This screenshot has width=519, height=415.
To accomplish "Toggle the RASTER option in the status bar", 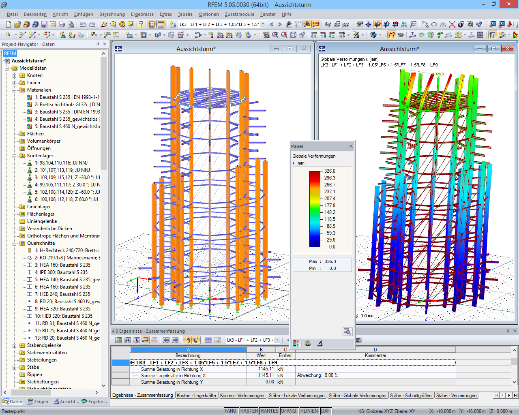I will point(249,411).
